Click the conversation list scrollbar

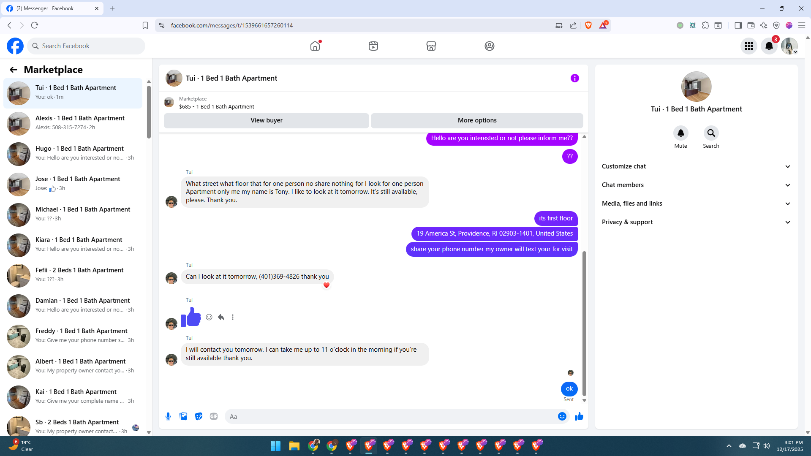(149, 112)
